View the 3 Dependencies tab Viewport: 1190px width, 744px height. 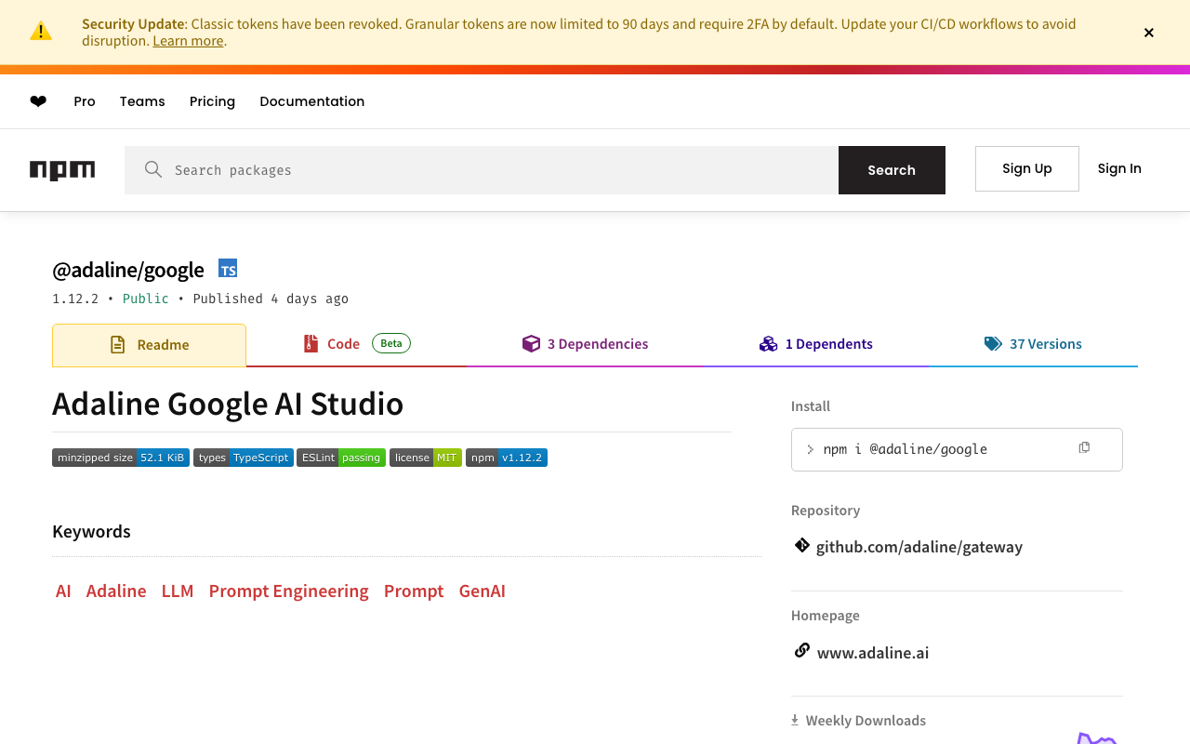(586, 344)
